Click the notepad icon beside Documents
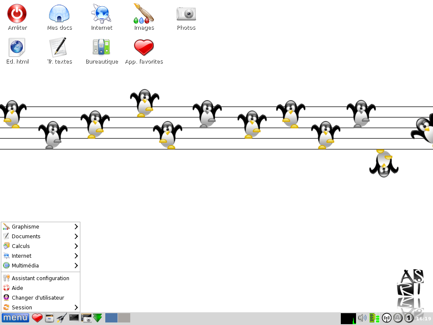 coord(6,236)
